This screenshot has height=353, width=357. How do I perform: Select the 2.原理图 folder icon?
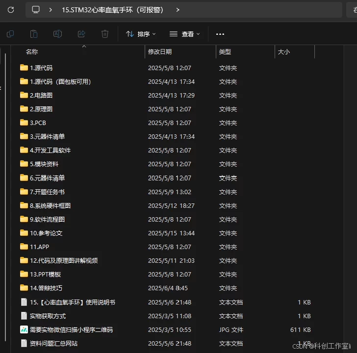click(24, 109)
